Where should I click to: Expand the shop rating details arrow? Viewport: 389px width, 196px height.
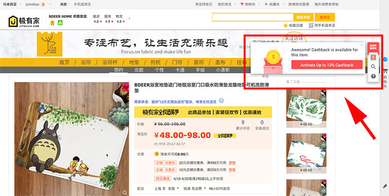[129, 19]
